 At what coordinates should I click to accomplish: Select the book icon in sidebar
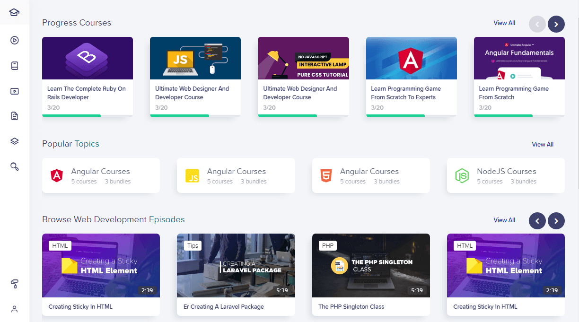pos(14,66)
